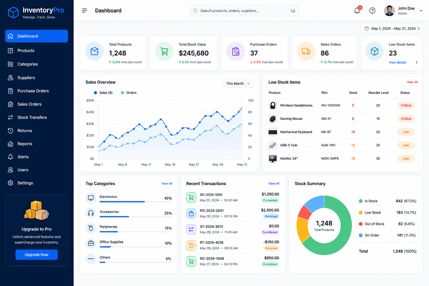Image resolution: width=429 pixels, height=286 pixels.
Task: Click the PO-2024-2041 bag icon
Action: point(191,213)
